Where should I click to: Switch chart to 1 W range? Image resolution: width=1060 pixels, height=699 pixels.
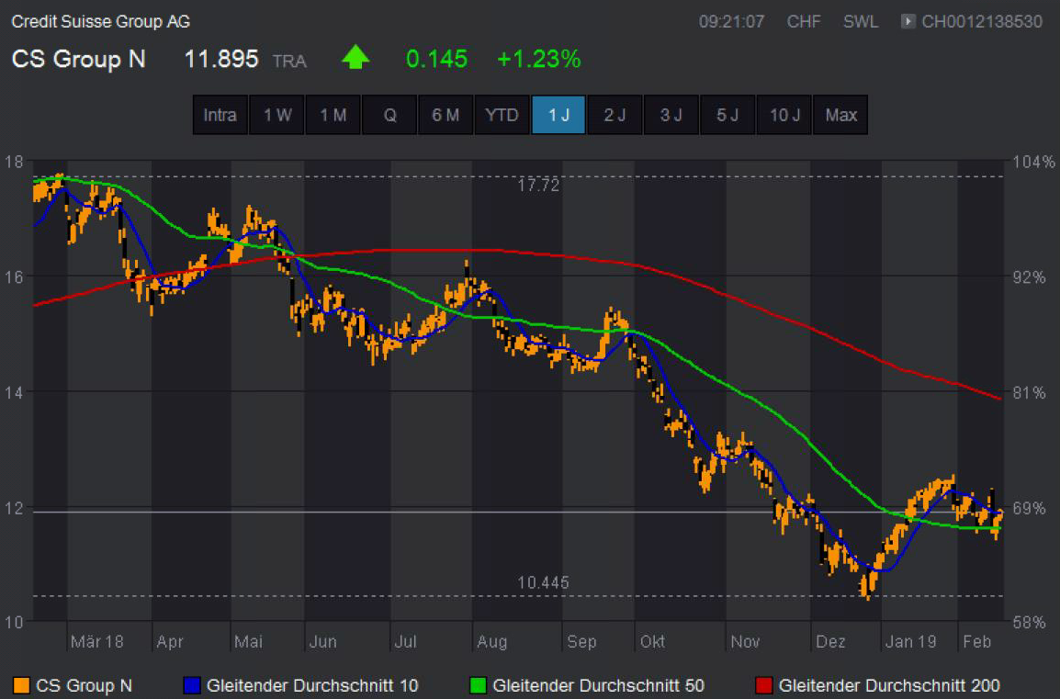coord(277,115)
